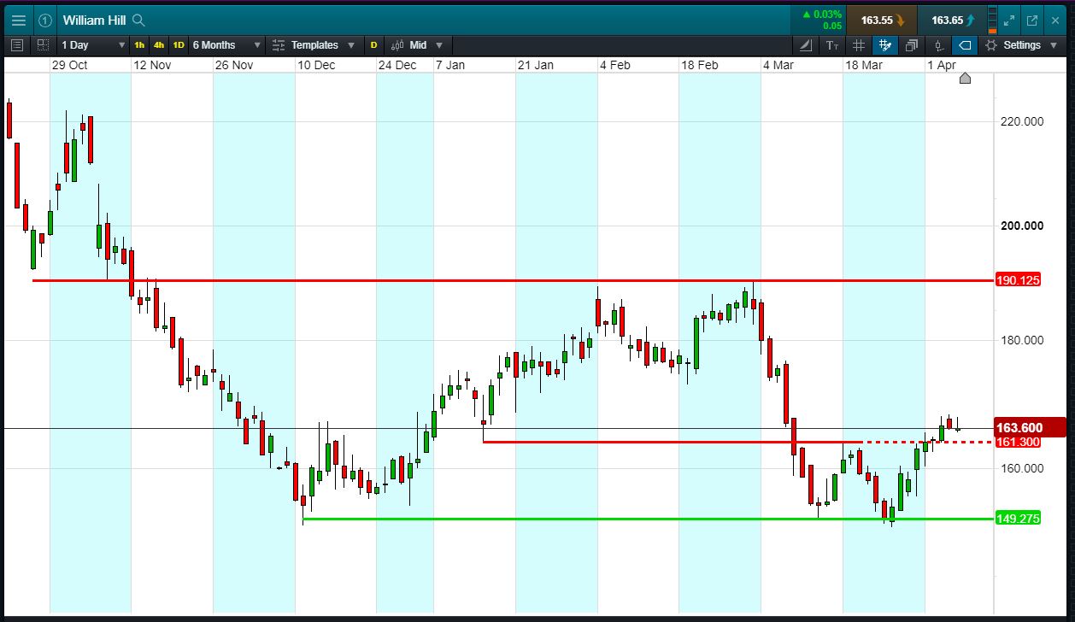
Task: Click the dashed-square layout icon
Action: tap(43, 45)
